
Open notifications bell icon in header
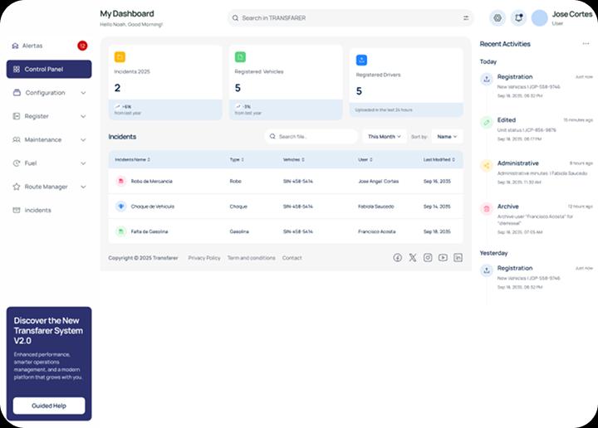tap(518, 17)
